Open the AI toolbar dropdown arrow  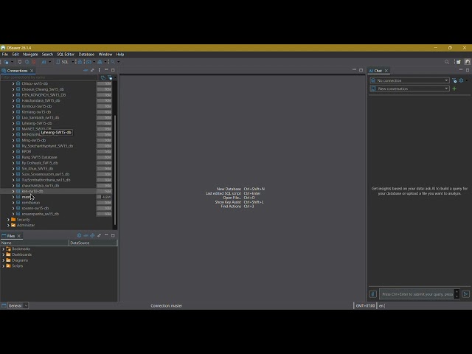[x=49, y=62]
